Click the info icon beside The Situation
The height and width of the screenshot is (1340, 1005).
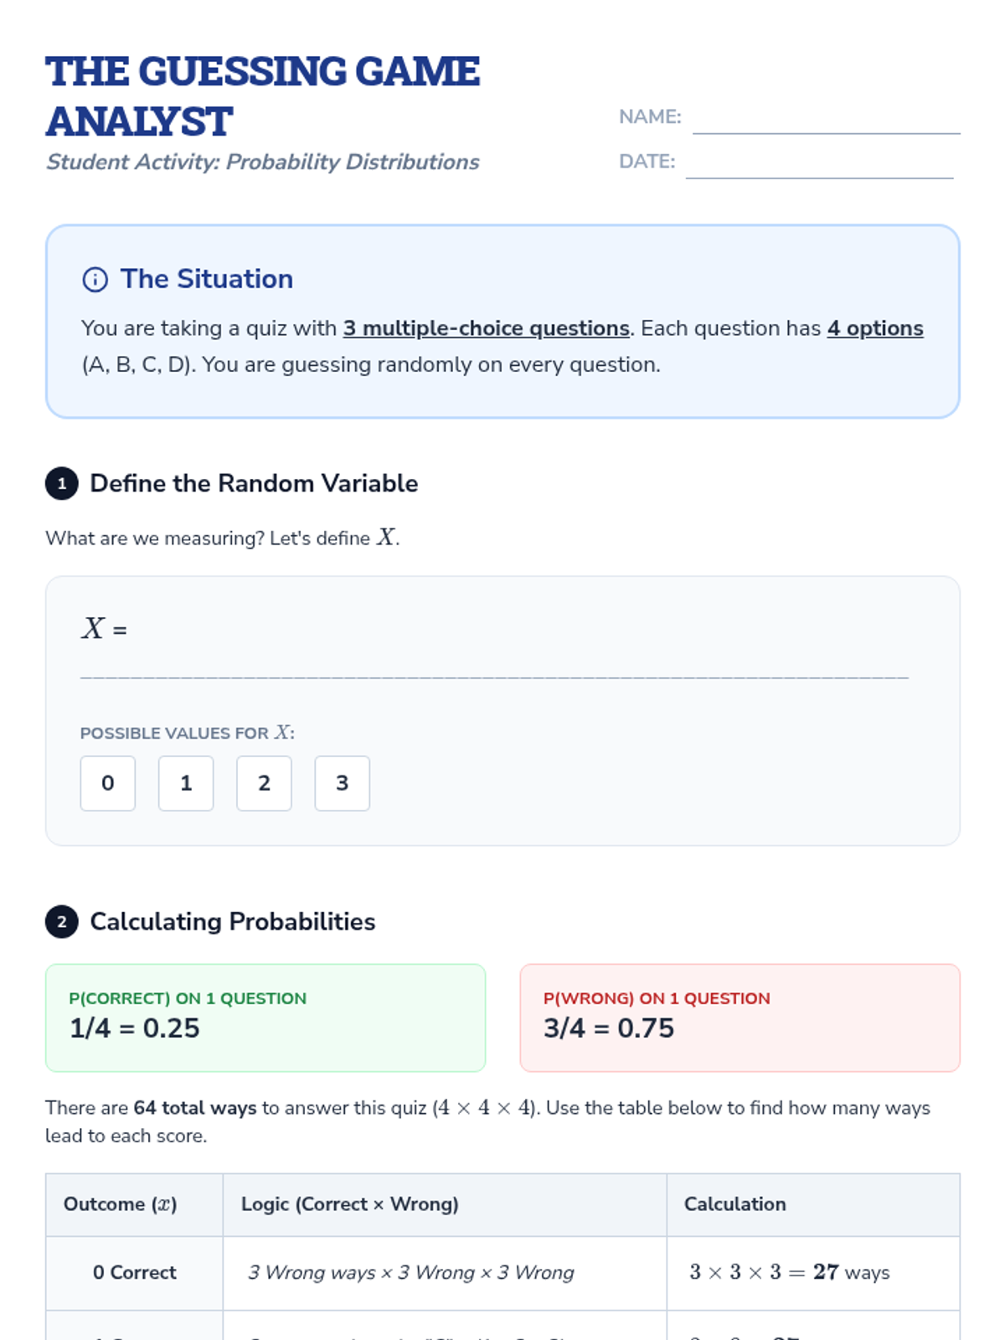95,280
